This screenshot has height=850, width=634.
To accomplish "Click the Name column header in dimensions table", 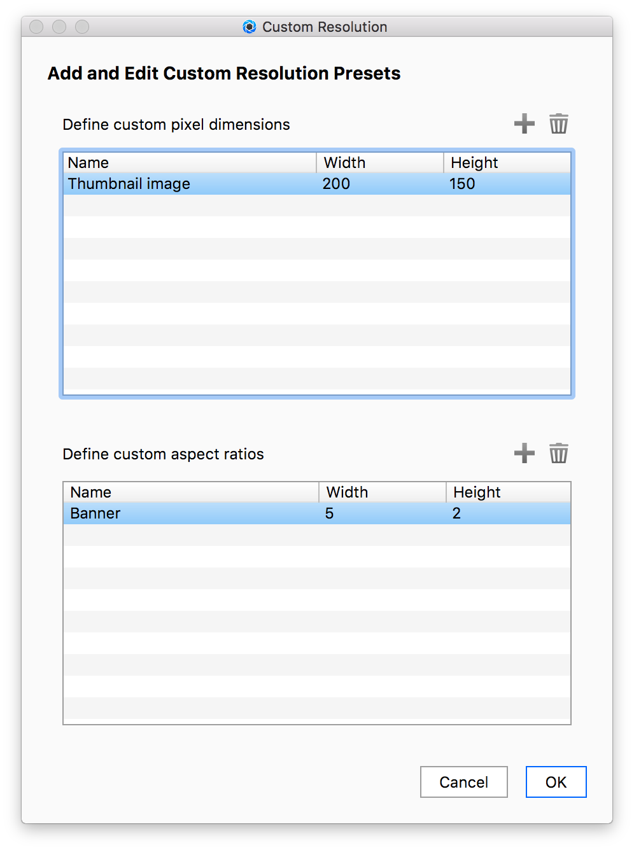I will 88,163.
